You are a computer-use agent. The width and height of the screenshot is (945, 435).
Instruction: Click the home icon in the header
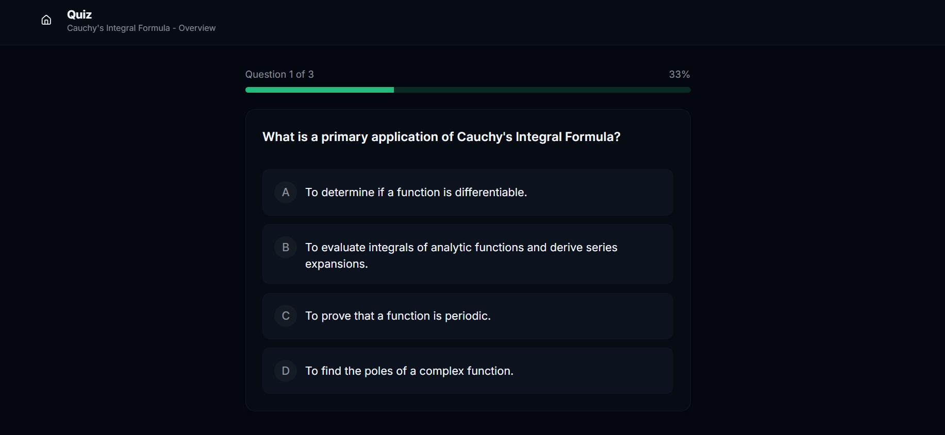(46, 20)
